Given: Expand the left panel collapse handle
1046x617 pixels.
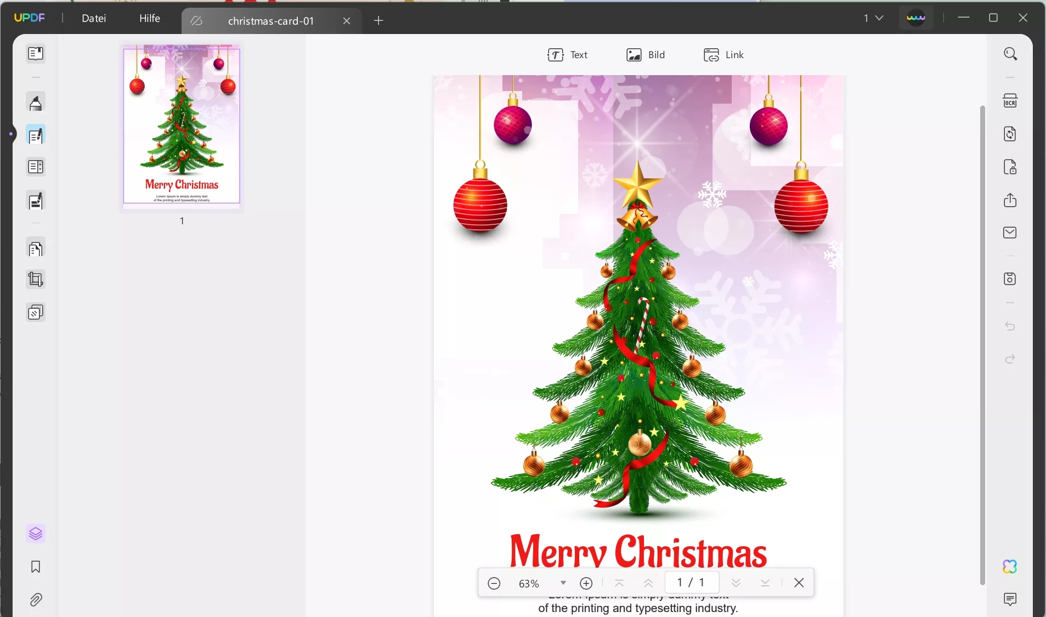Looking at the screenshot, I should click(11, 133).
